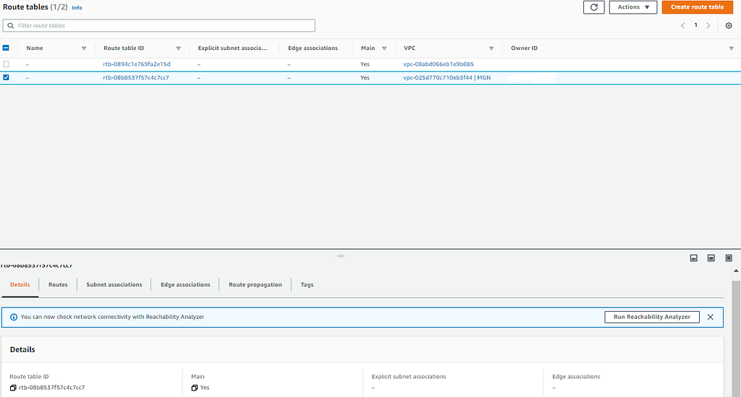Click scroll-up arrow of details panel
This screenshot has width=741, height=397.
click(x=736, y=271)
